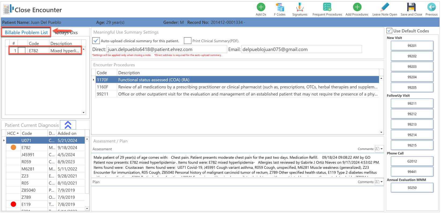The image size is (441, 213).
Task: Select Annual Evaluation code S0250
Action: [x=412, y=188]
